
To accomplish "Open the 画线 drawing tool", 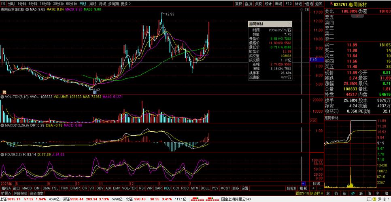I will 278,4.
